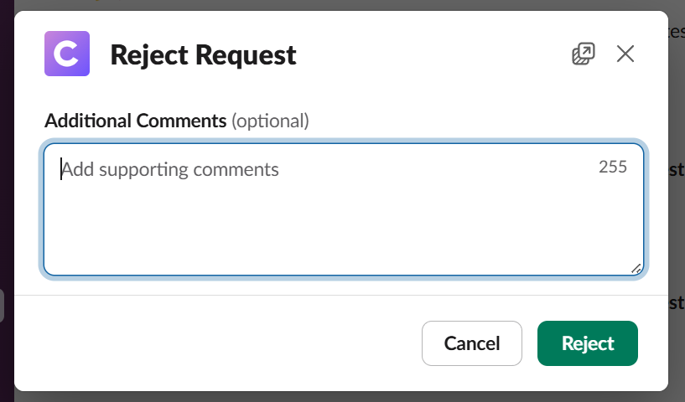Click the purple C app icon
The height and width of the screenshot is (402, 685).
click(x=67, y=54)
